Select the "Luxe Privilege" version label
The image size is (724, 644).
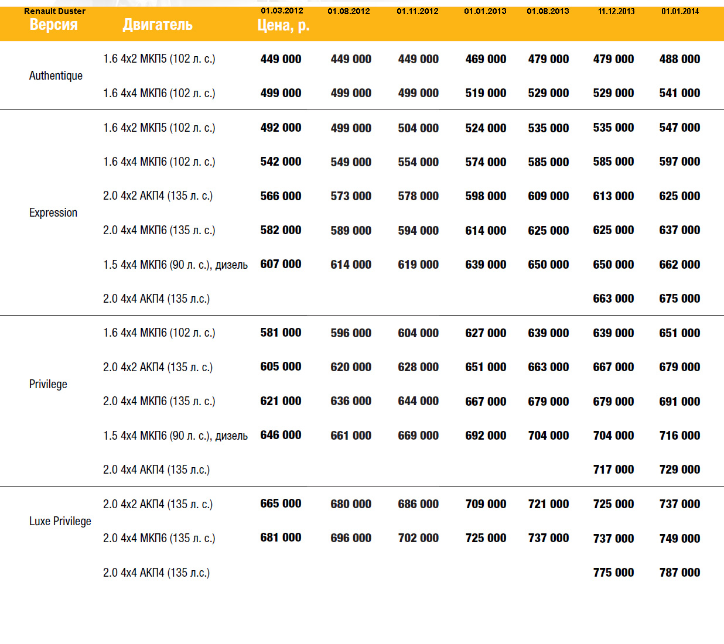pyautogui.click(x=60, y=521)
